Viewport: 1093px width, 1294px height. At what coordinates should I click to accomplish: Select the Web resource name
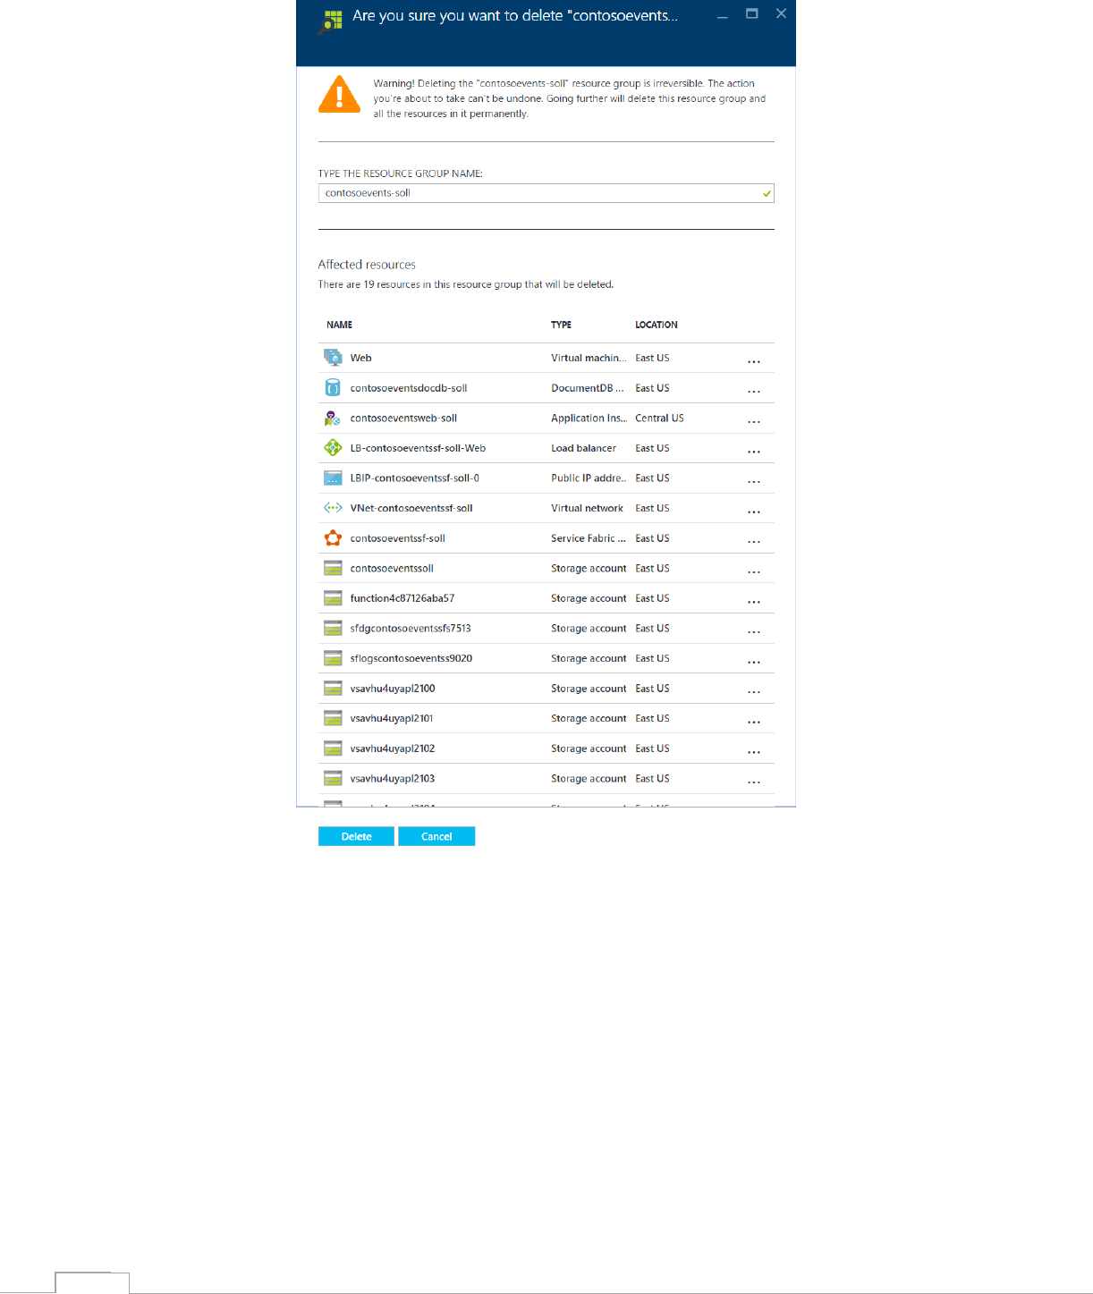(360, 358)
